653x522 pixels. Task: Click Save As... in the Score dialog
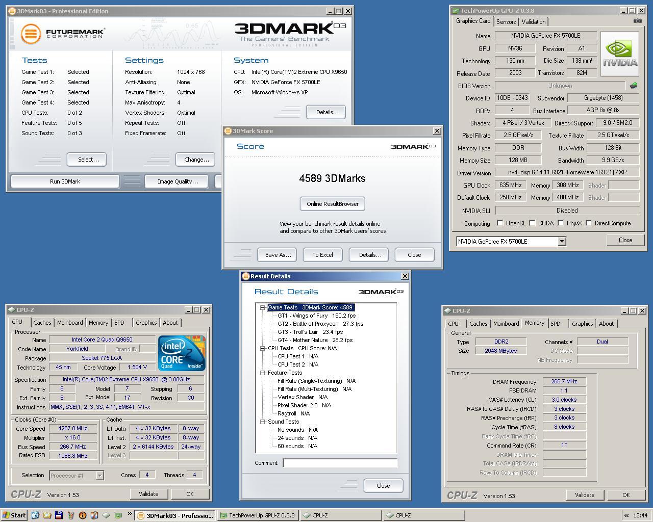point(278,255)
